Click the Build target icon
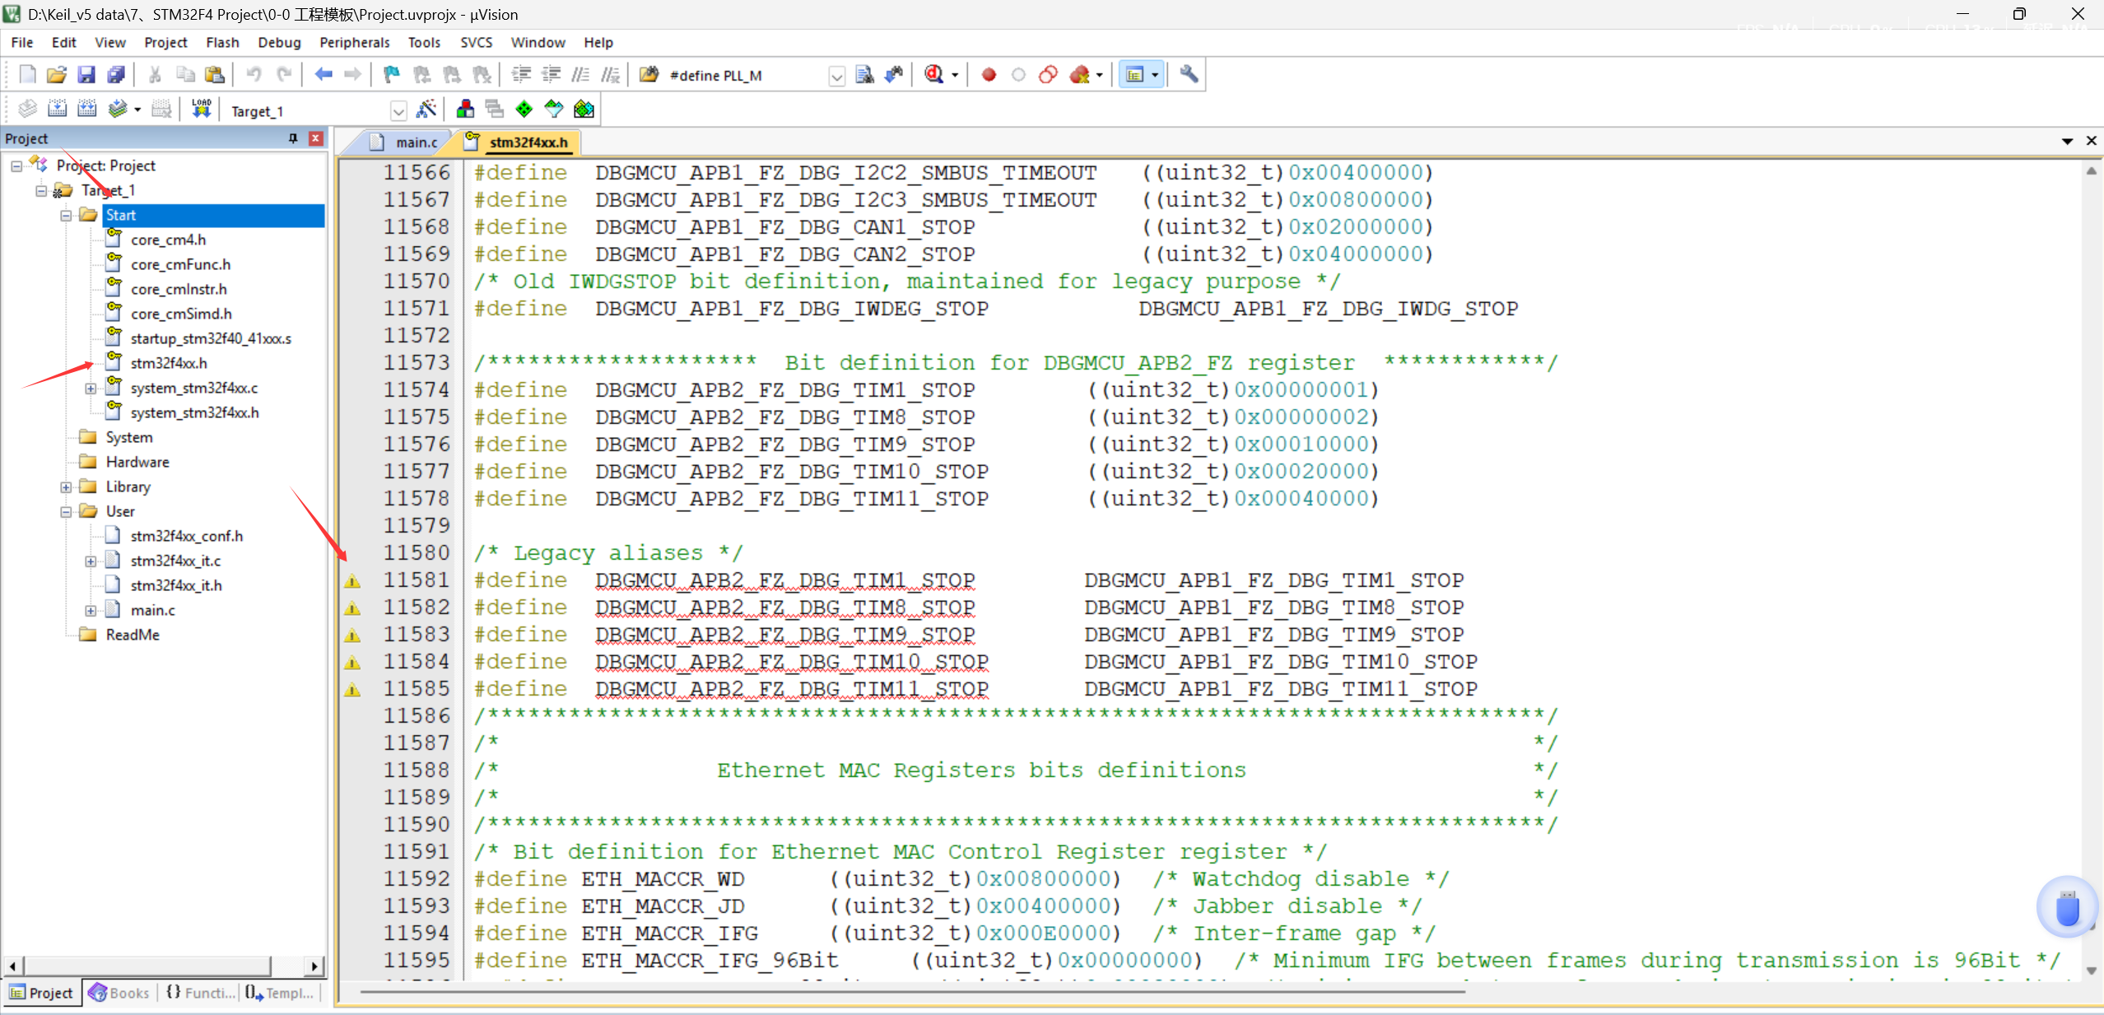This screenshot has width=2104, height=1015. point(57,109)
